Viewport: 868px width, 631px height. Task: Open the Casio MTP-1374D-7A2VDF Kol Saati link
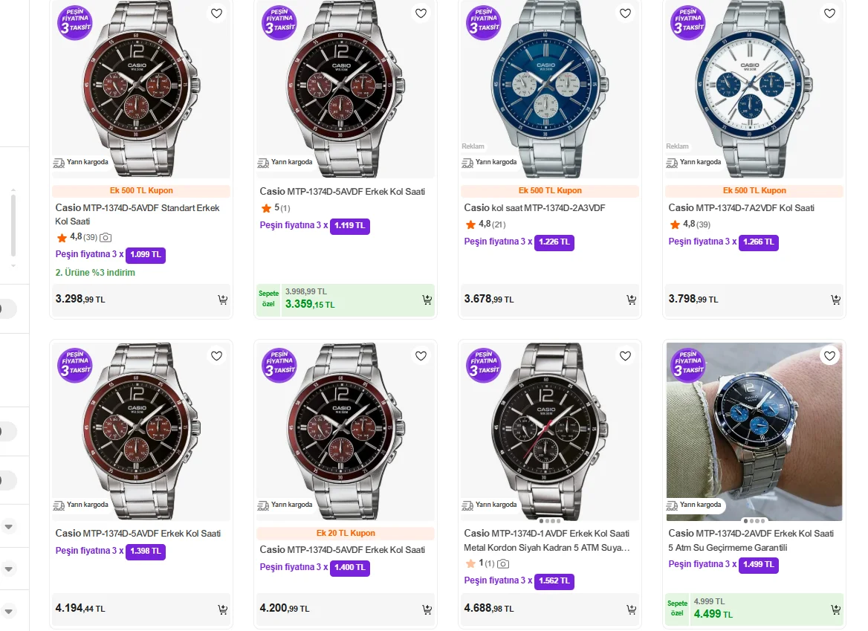pyautogui.click(x=741, y=208)
